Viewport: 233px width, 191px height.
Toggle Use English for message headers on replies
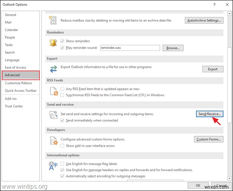(62, 170)
